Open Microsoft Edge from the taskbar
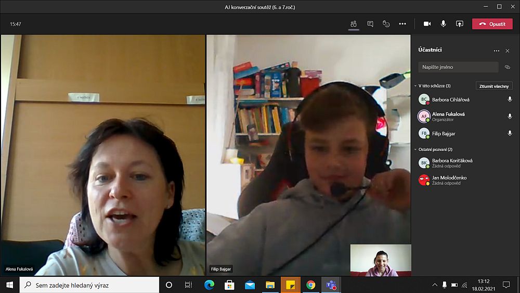Screen dimensions: 520x293 209,285
